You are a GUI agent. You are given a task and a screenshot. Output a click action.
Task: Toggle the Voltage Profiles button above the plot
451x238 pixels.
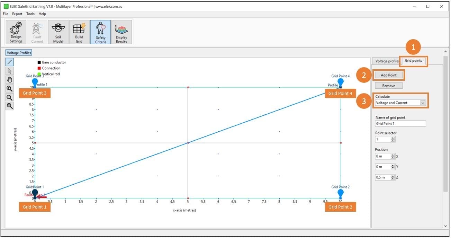19,53
